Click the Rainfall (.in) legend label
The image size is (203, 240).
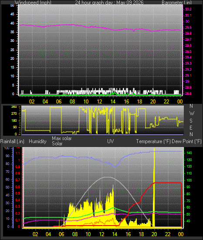coord(12,141)
